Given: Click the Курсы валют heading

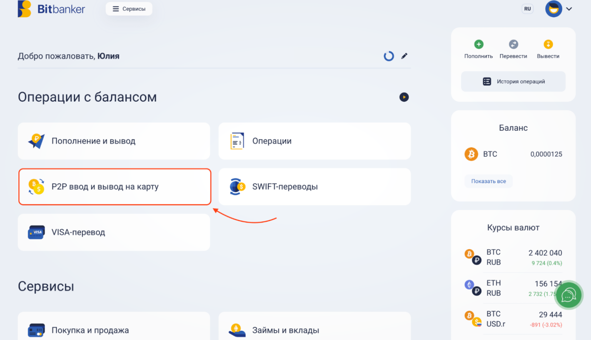Looking at the screenshot, I should pyautogui.click(x=513, y=228).
